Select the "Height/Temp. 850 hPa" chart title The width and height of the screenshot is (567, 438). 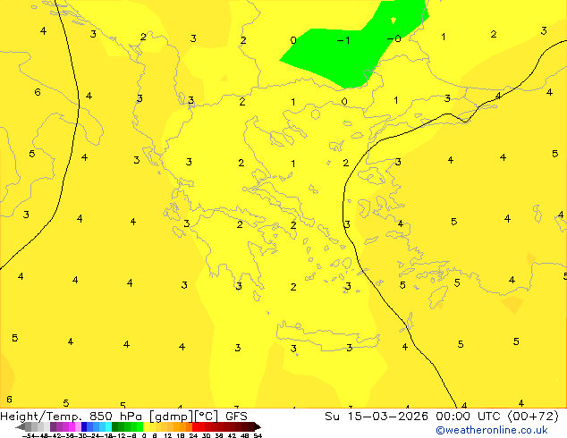point(72,417)
